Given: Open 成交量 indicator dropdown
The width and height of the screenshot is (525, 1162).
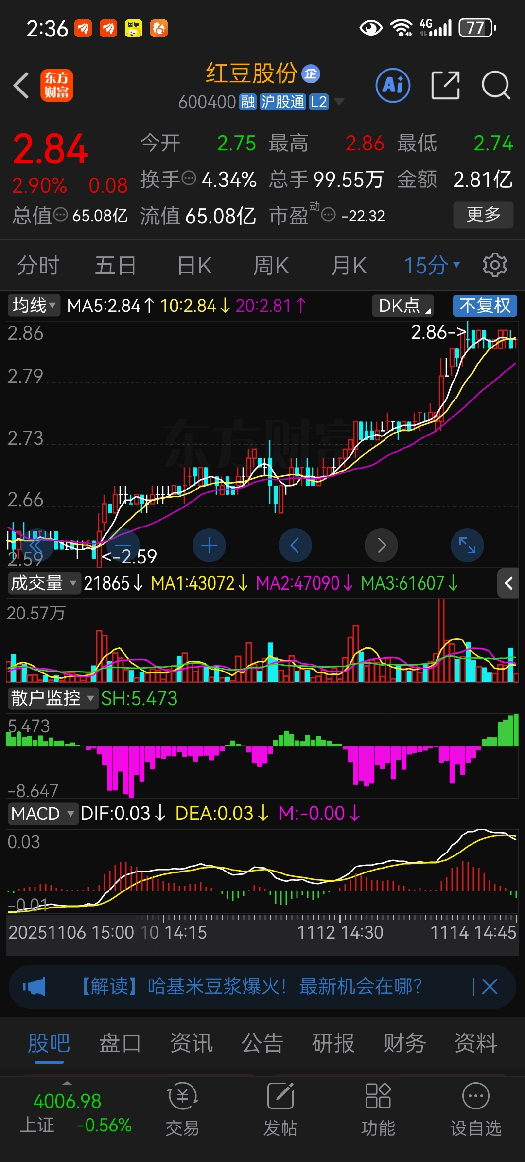Looking at the screenshot, I should tap(44, 583).
